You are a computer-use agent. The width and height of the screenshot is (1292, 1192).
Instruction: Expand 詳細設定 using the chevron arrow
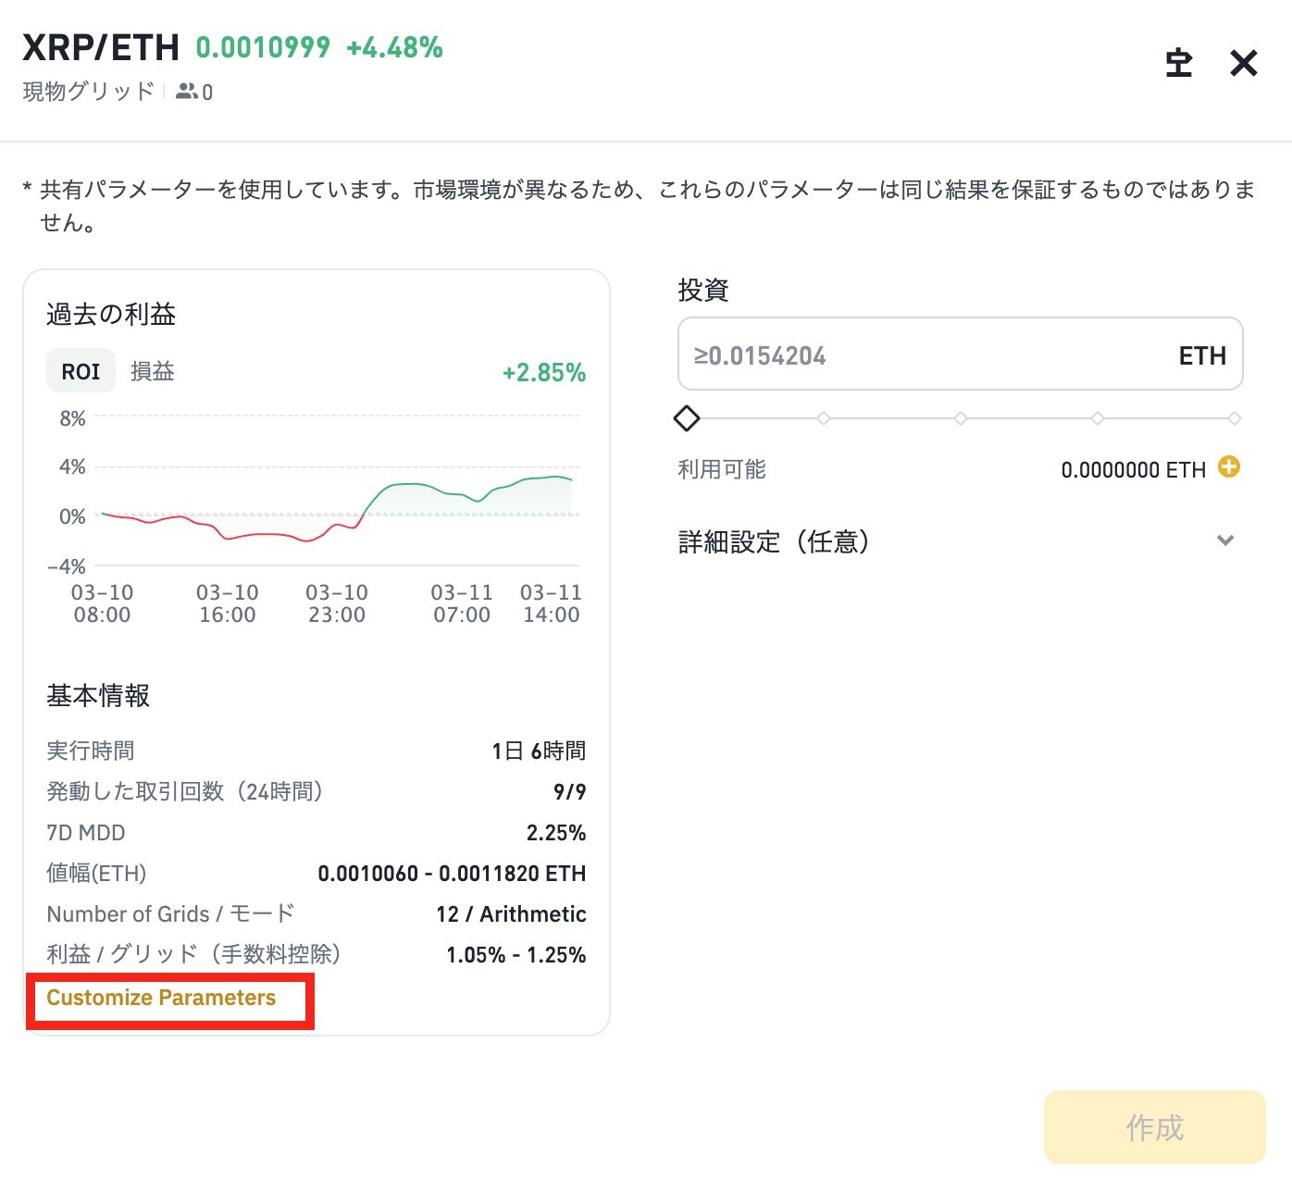click(1225, 540)
